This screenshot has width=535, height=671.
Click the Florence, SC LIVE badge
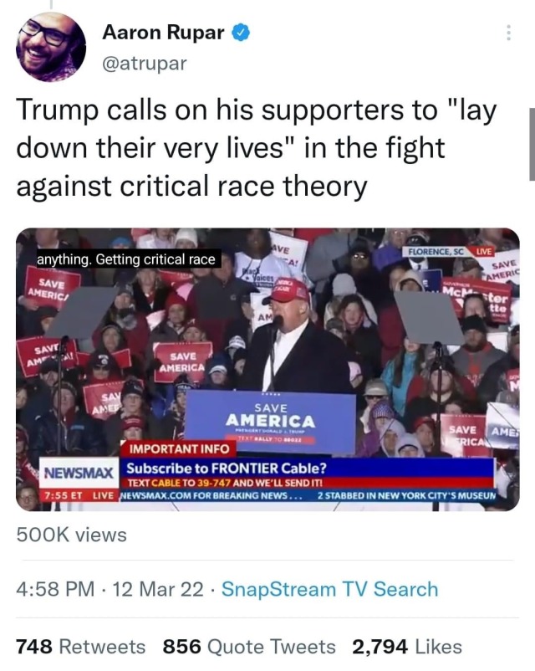pyautogui.click(x=450, y=251)
